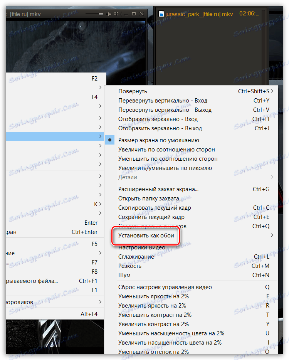Click the left menu row with shortcut F4
Viewport: 289px width, 360px height.
[x=55, y=97]
